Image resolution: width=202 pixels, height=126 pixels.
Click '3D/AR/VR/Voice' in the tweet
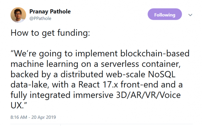[x=148, y=95]
